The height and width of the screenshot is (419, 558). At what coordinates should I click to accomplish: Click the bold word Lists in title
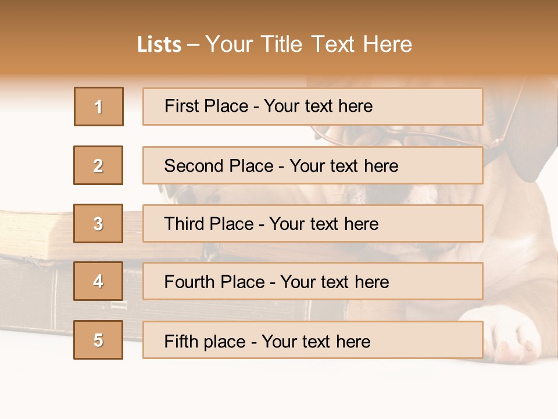159,45
